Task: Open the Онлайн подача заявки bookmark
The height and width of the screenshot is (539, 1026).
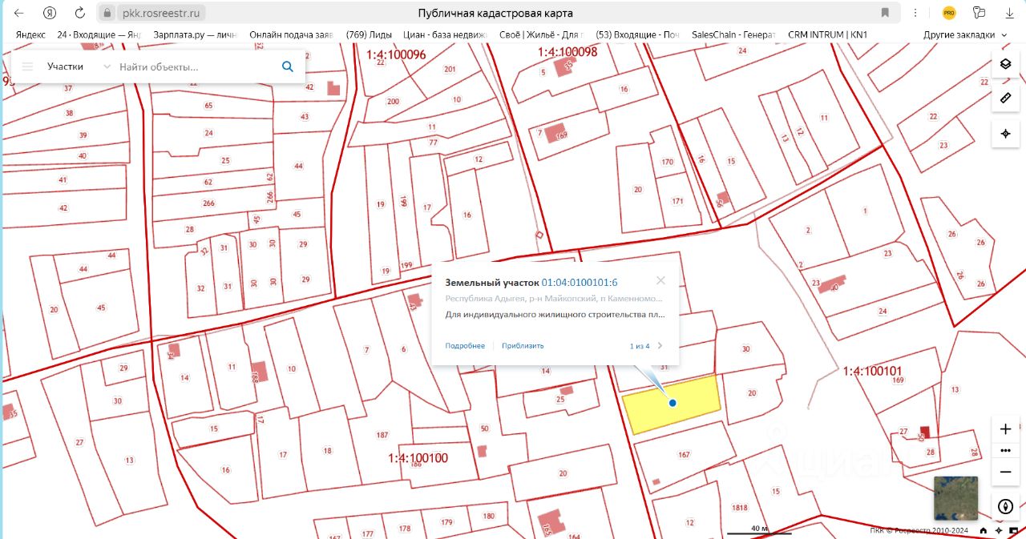Action: point(291,34)
